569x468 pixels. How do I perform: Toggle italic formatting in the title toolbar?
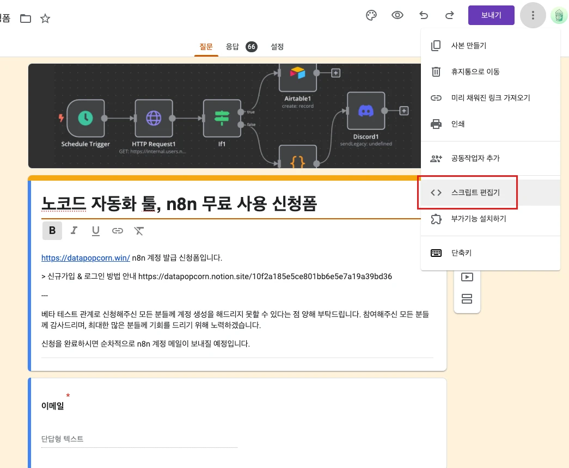[74, 230]
